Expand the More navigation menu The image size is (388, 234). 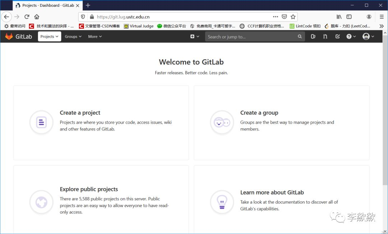coord(95,37)
